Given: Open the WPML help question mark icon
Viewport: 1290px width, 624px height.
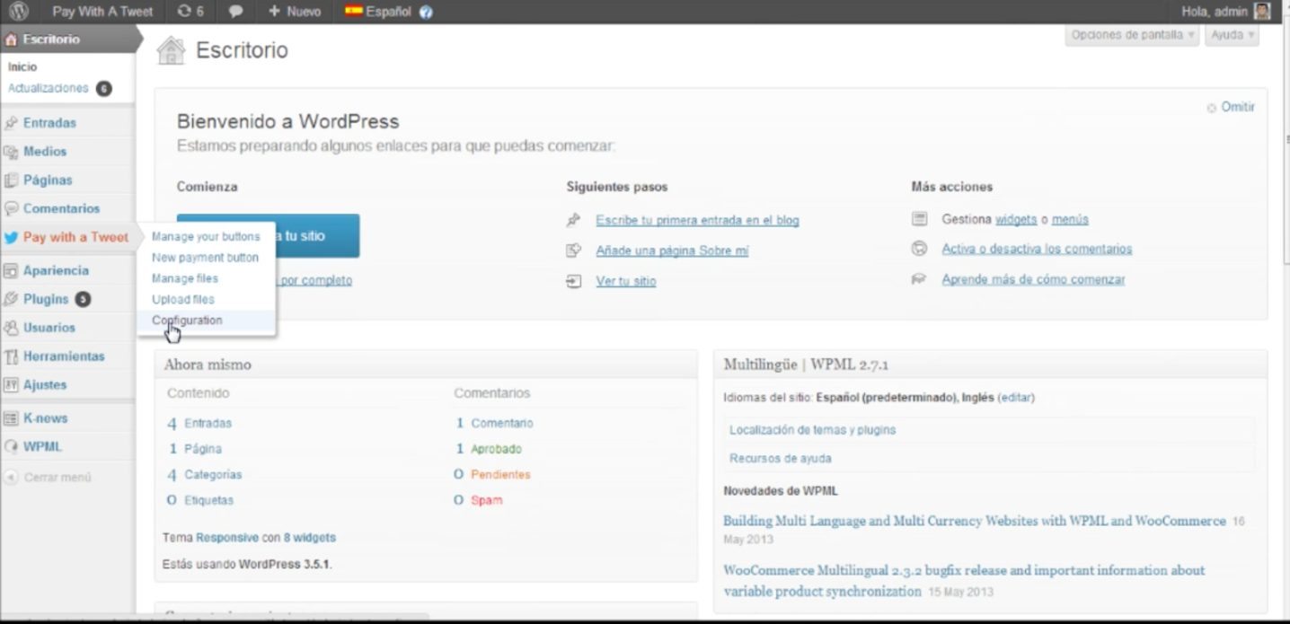Looking at the screenshot, I should (x=426, y=13).
